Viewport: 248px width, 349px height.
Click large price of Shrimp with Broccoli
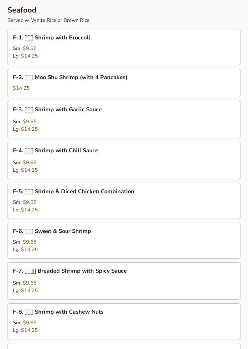29,56
